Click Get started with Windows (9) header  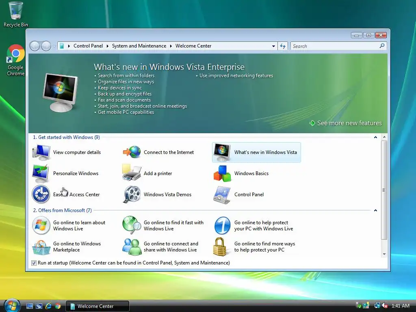click(x=66, y=137)
